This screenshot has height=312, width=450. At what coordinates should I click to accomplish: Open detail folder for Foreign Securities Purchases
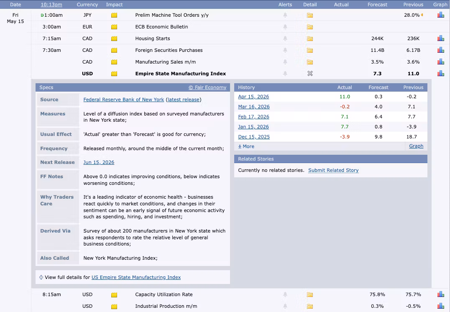pyautogui.click(x=309, y=50)
